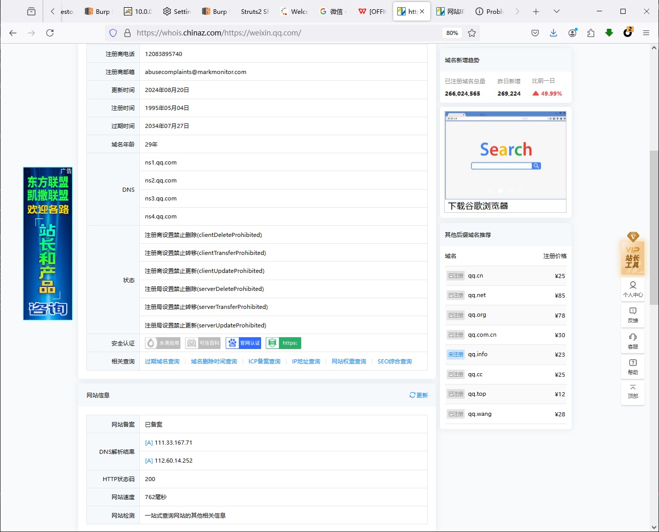Open the tracking protection shield icon
The height and width of the screenshot is (532, 659).
pos(113,33)
